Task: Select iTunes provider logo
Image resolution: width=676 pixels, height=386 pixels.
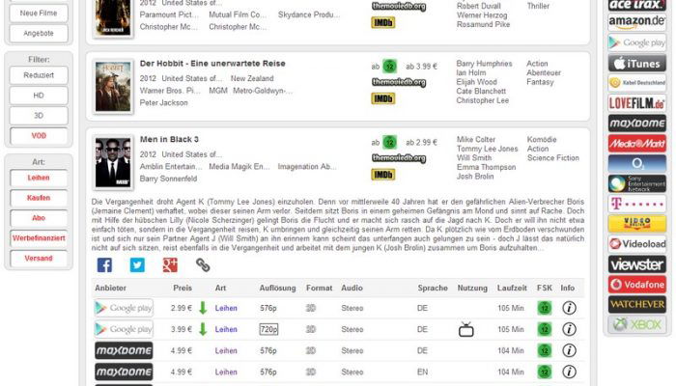Action: (637, 64)
